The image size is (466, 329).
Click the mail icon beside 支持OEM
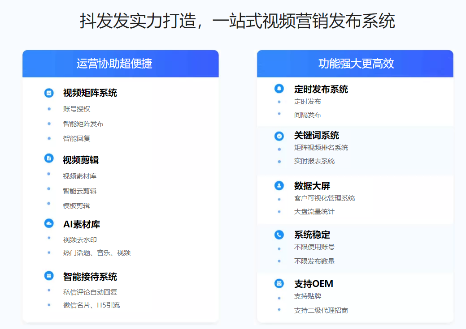tap(279, 284)
